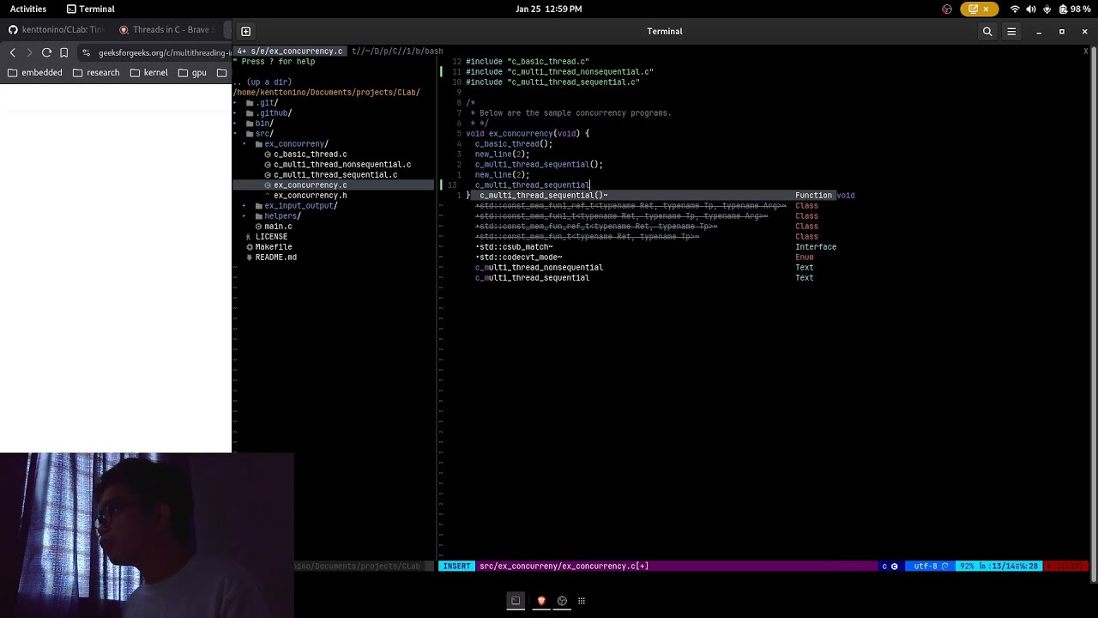Click line position 13/14 status segment
Viewport: 1098px width, 618px height.
[x=999, y=566]
